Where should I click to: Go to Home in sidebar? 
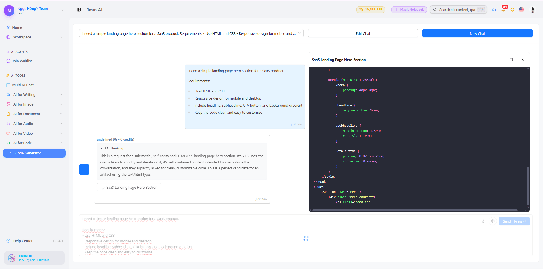(17, 27)
